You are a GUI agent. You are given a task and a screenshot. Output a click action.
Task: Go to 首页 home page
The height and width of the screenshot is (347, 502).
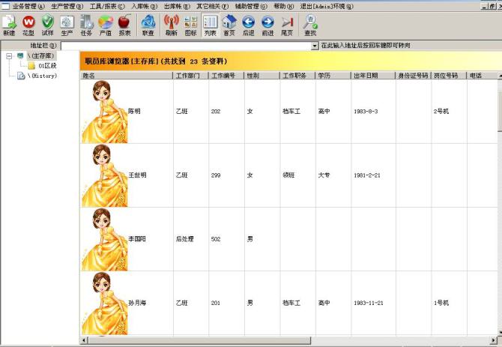229,25
